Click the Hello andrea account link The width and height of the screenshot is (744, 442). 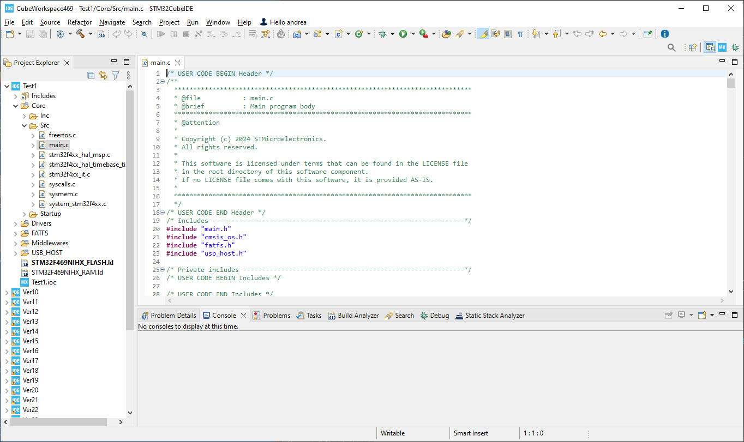tap(287, 22)
